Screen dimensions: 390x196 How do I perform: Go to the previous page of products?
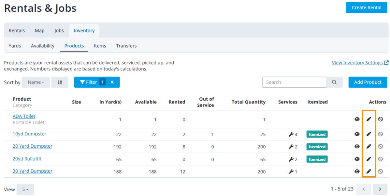(x=364, y=189)
